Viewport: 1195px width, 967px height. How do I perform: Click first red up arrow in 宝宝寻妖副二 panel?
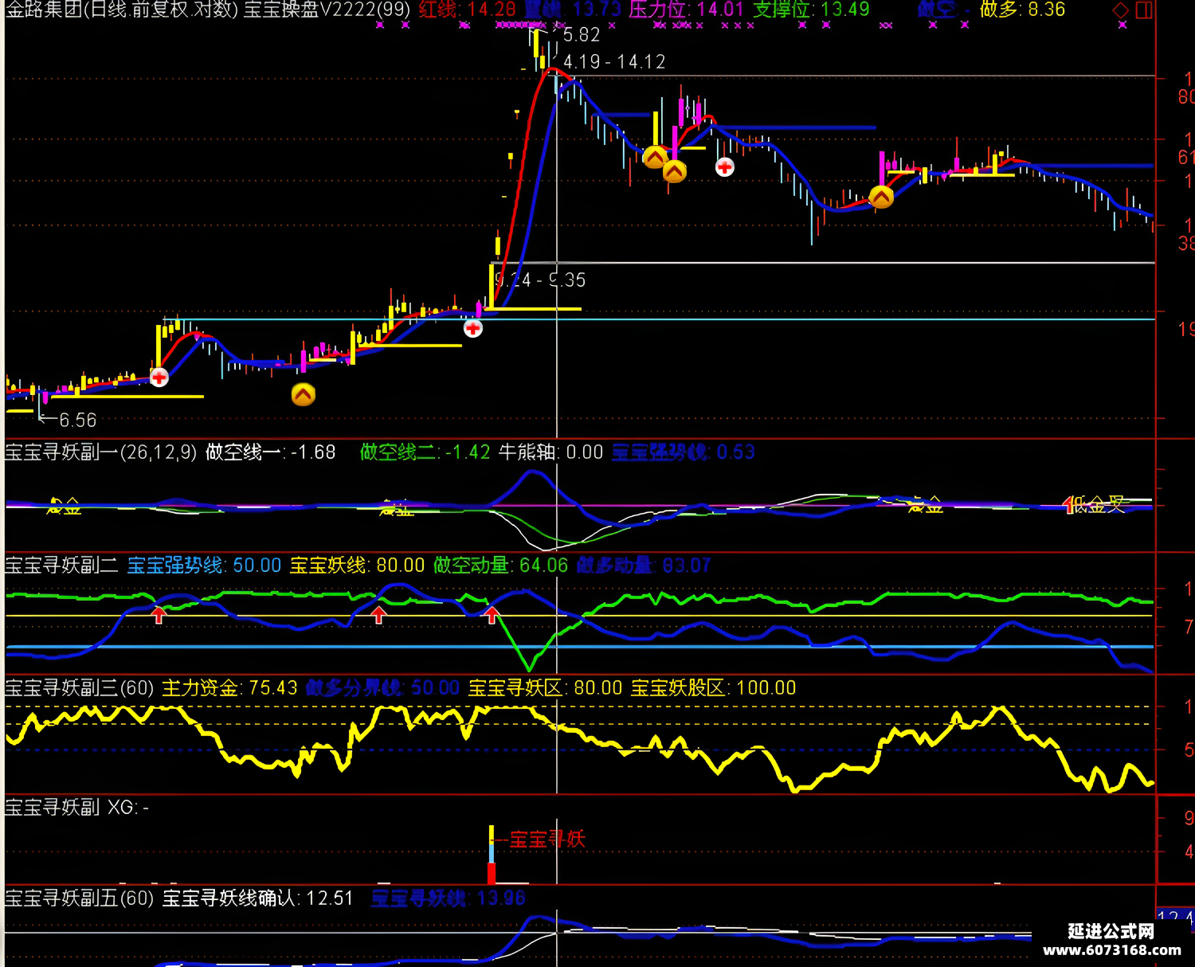[x=159, y=614]
